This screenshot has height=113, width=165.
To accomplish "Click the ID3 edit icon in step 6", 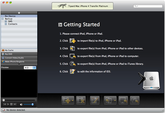I will [x=73, y=72].
